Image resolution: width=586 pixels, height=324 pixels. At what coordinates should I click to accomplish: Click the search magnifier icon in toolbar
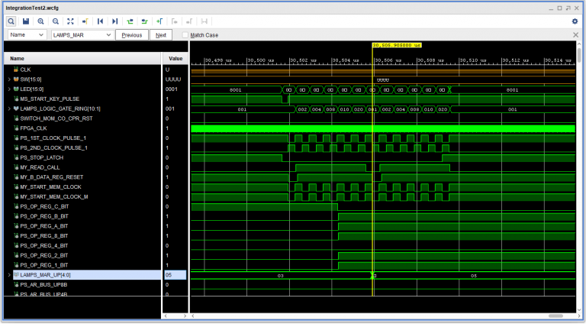[11, 21]
